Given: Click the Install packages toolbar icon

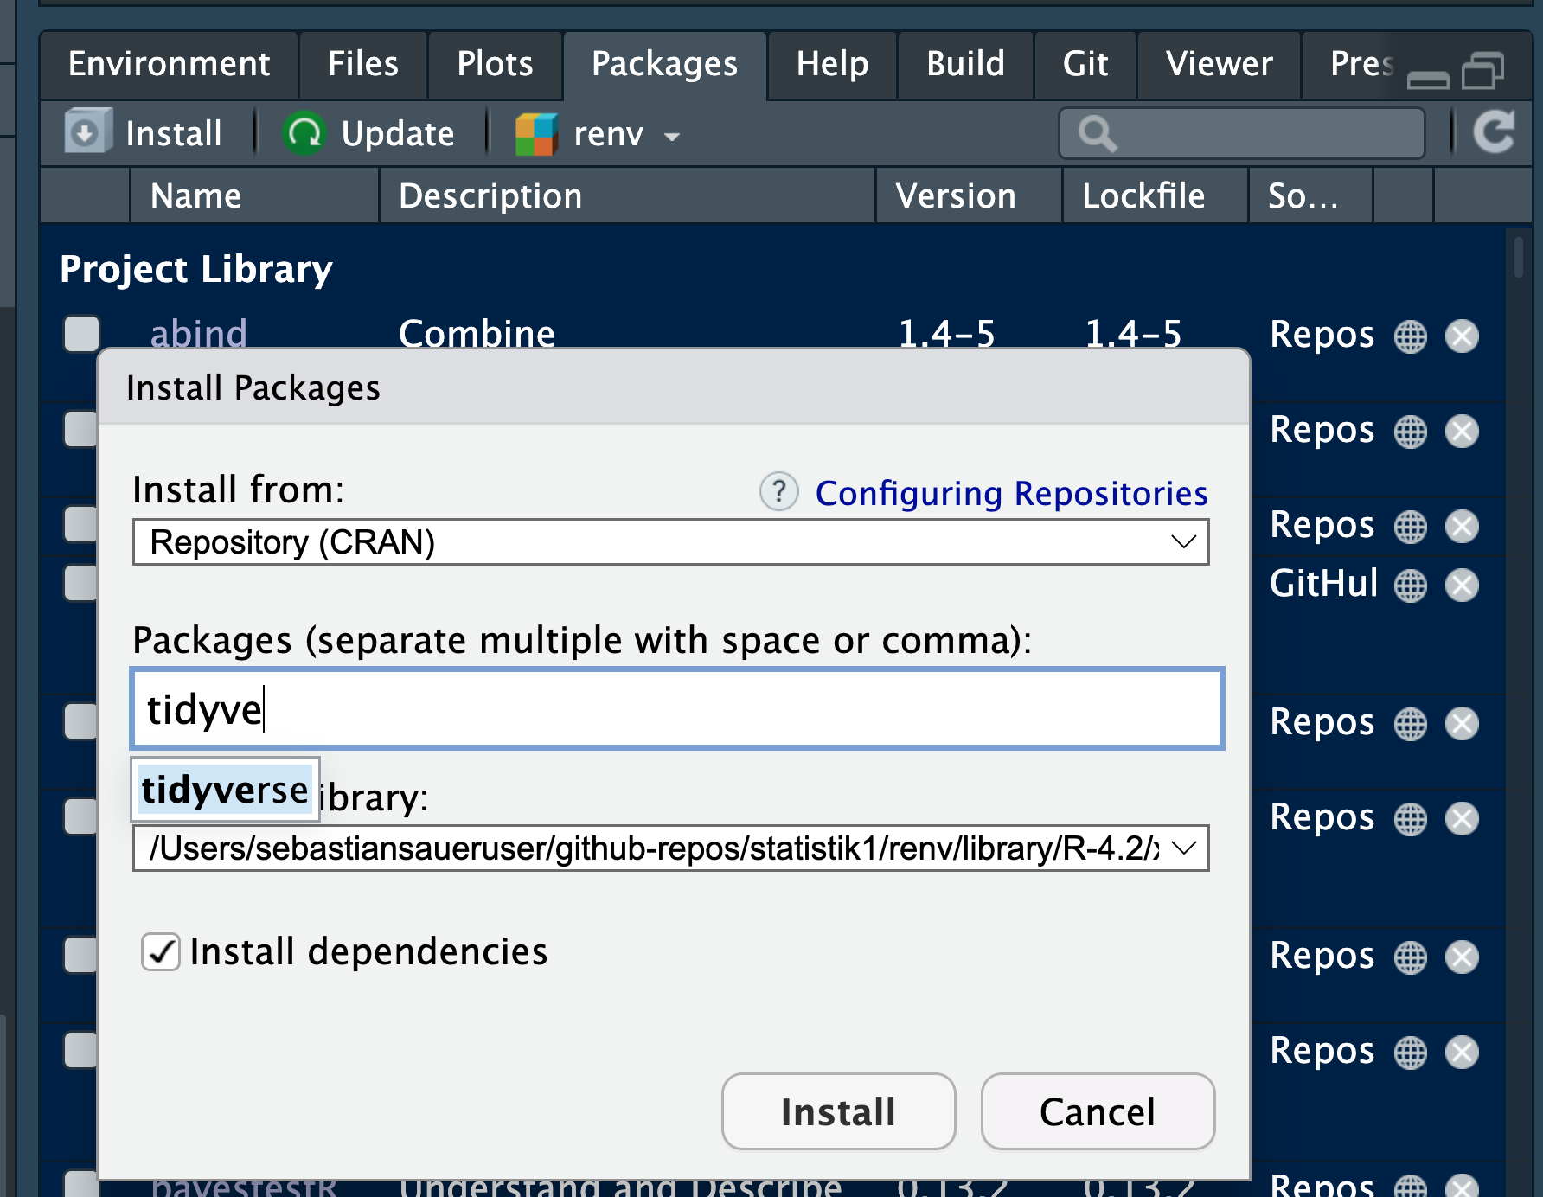Looking at the screenshot, I should click(x=87, y=133).
